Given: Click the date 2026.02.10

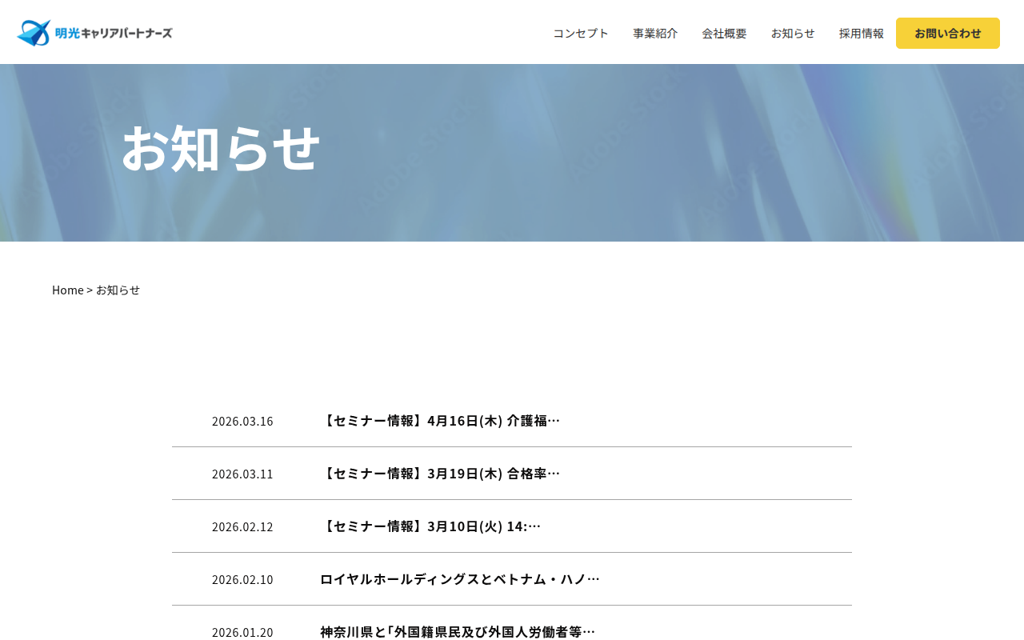Looking at the screenshot, I should click(242, 579).
